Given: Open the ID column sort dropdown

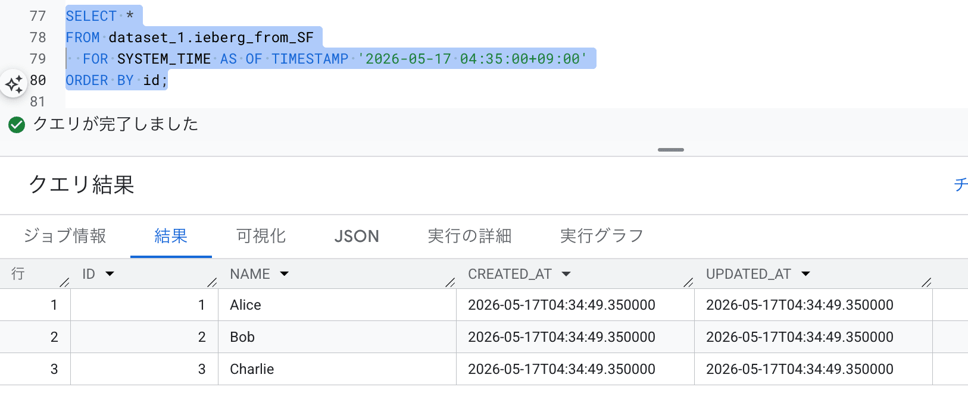Looking at the screenshot, I should click(110, 274).
